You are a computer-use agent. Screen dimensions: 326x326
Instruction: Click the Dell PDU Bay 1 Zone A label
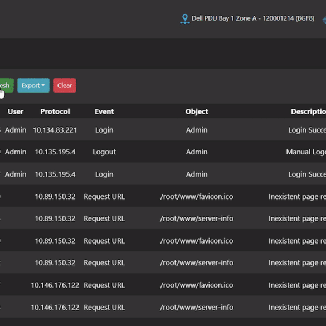click(253, 18)
